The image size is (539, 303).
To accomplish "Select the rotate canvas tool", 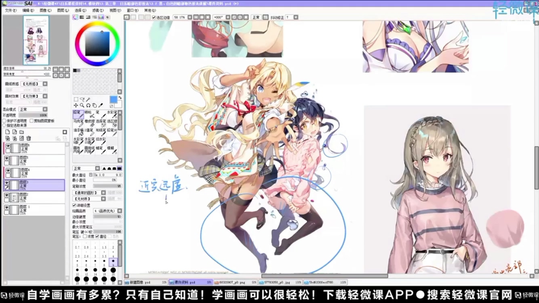I will (x=88, y=105).
